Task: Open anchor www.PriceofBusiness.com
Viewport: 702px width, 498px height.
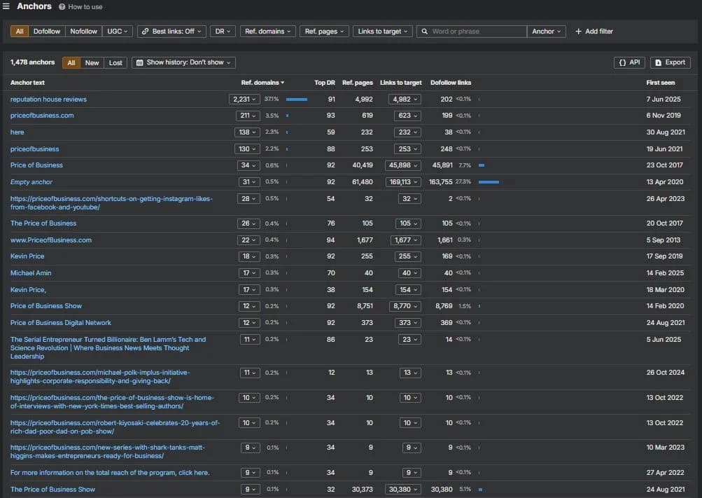Action: (x=51, y=240)
